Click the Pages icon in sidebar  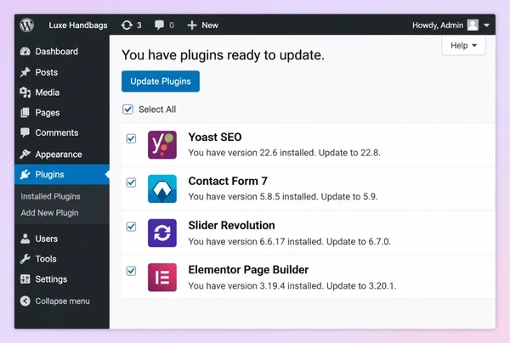coord(25,113)
